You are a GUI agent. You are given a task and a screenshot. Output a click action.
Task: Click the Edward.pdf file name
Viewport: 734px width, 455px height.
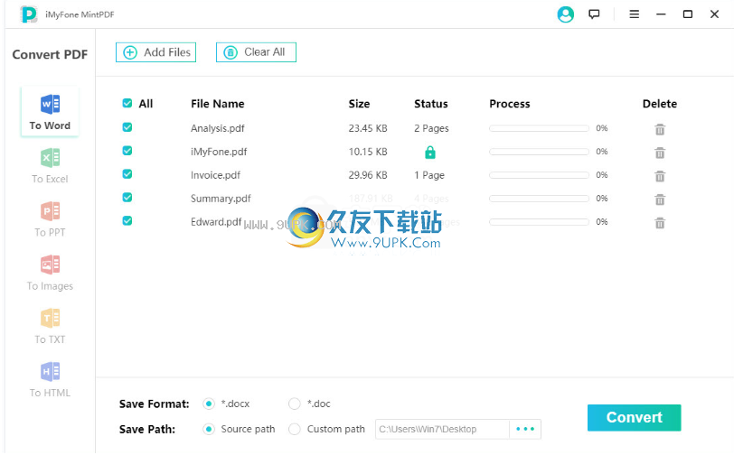tap(216, 222)
